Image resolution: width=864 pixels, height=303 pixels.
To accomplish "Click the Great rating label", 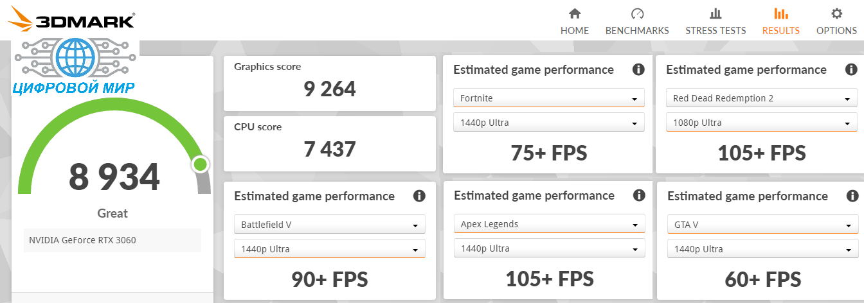I will pos(113,214).
